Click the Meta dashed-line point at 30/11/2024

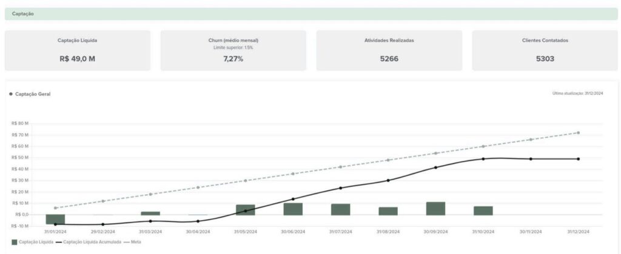click(531, 140)
